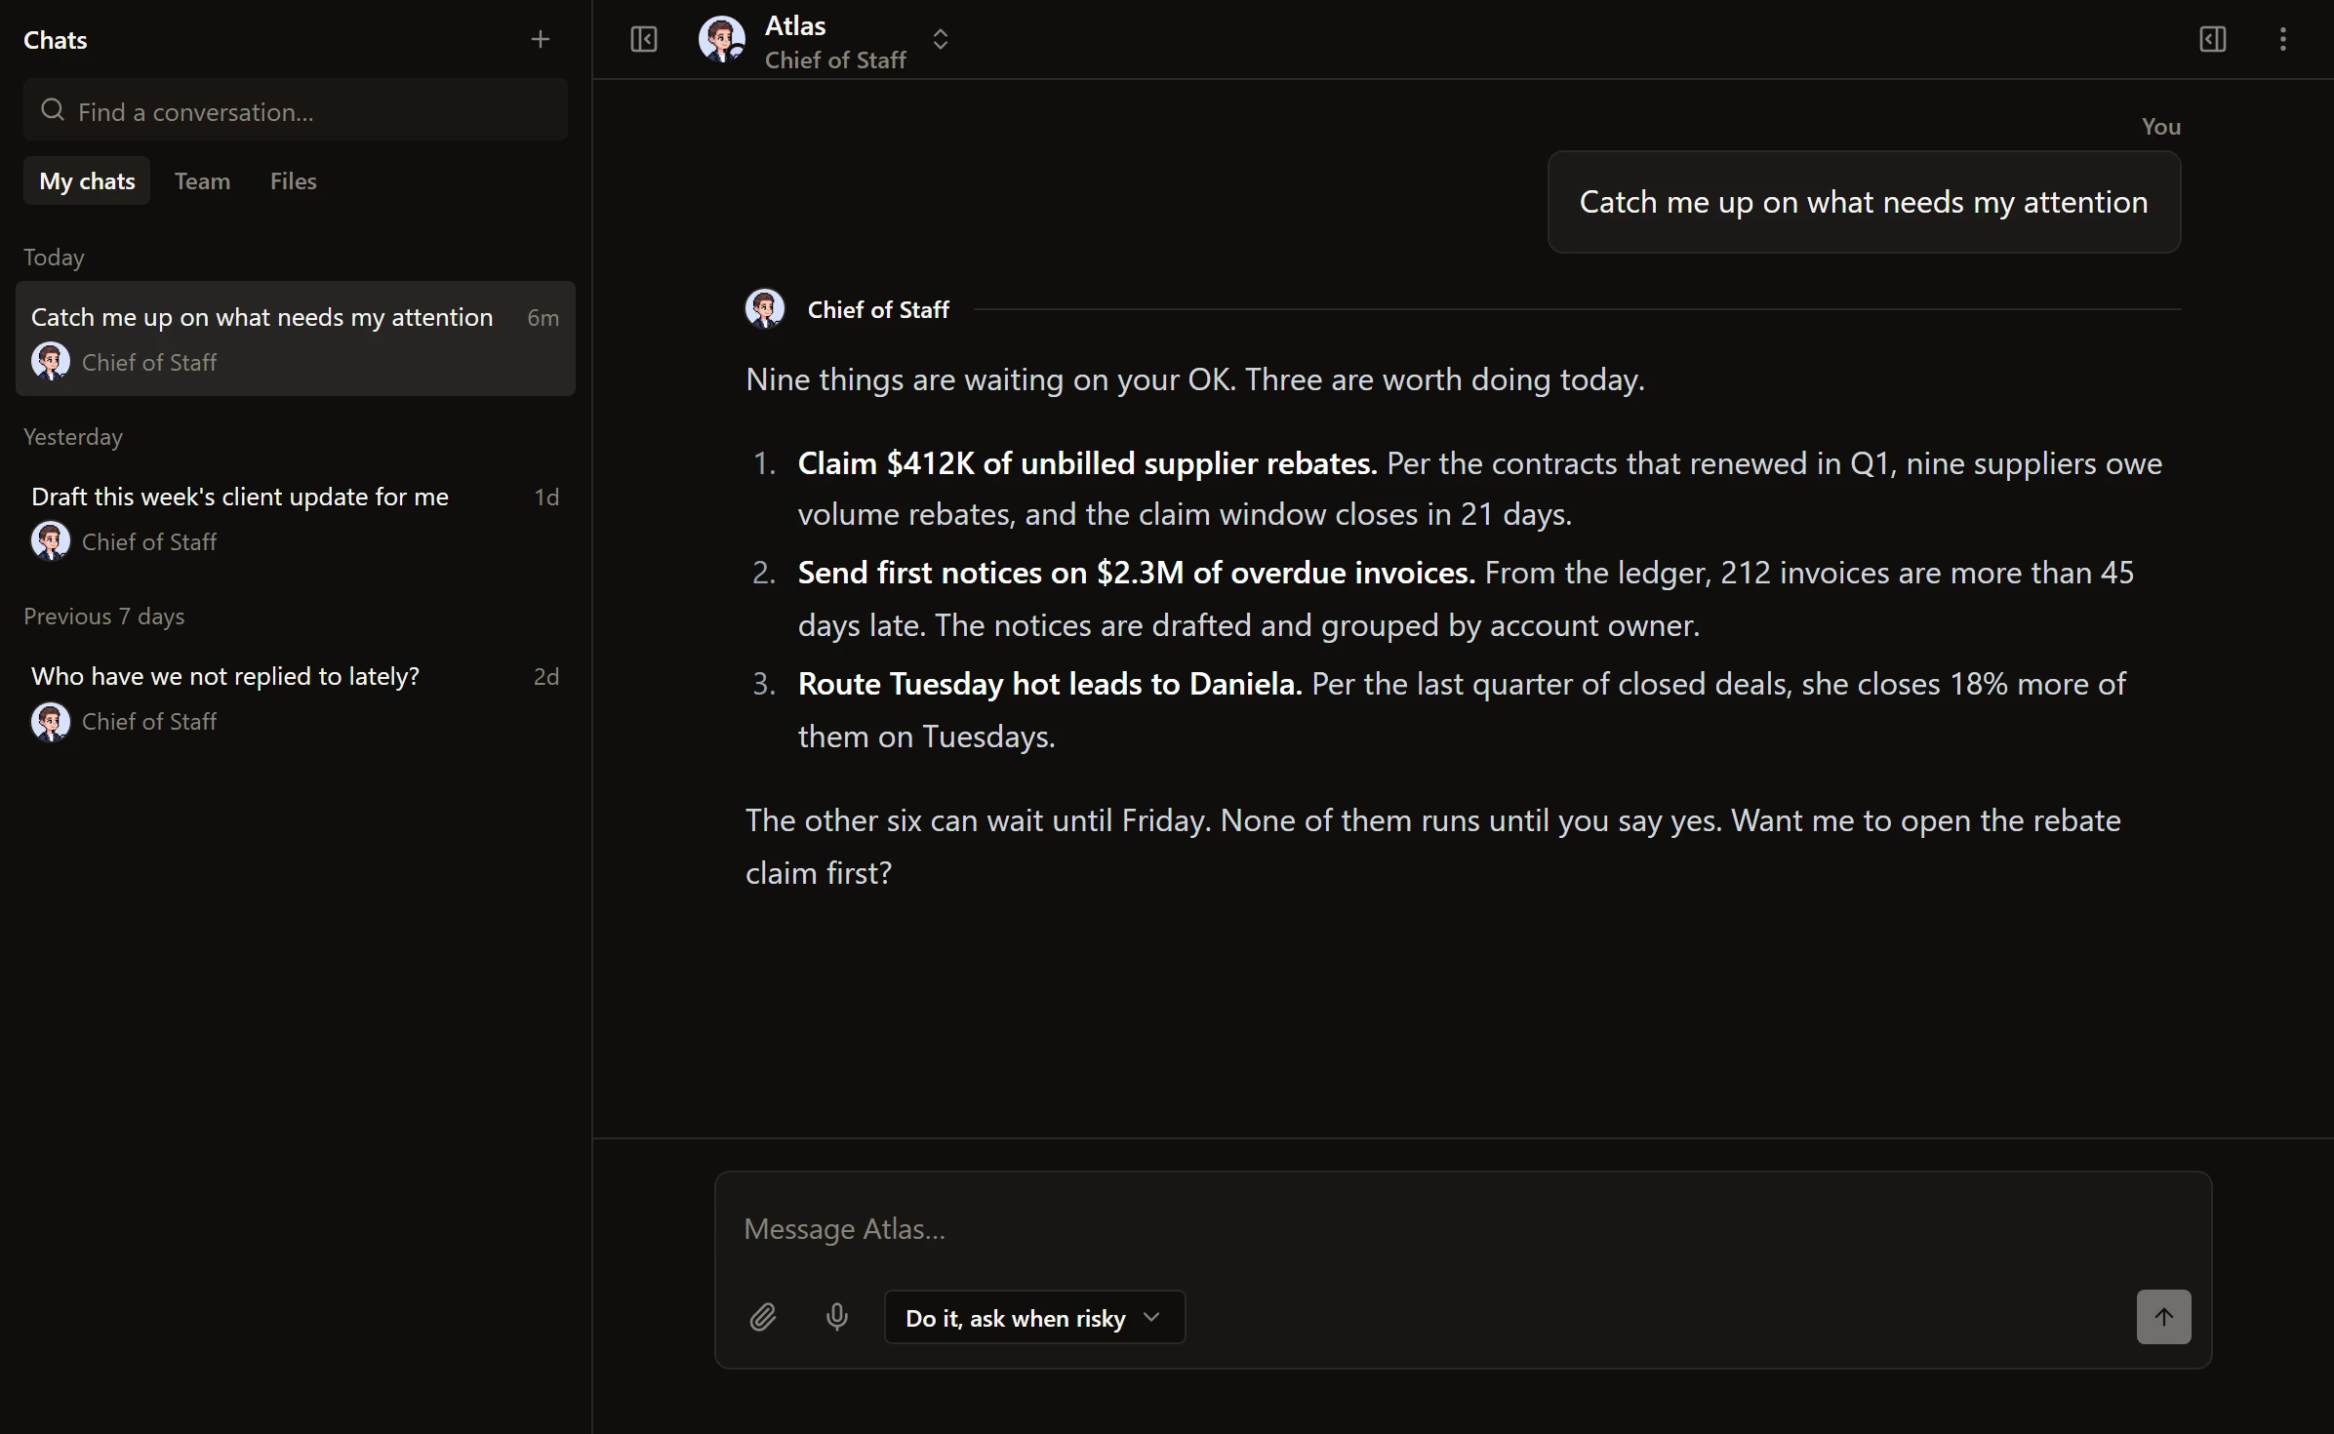Click the 'Yesterday' section label

[73, 436]
